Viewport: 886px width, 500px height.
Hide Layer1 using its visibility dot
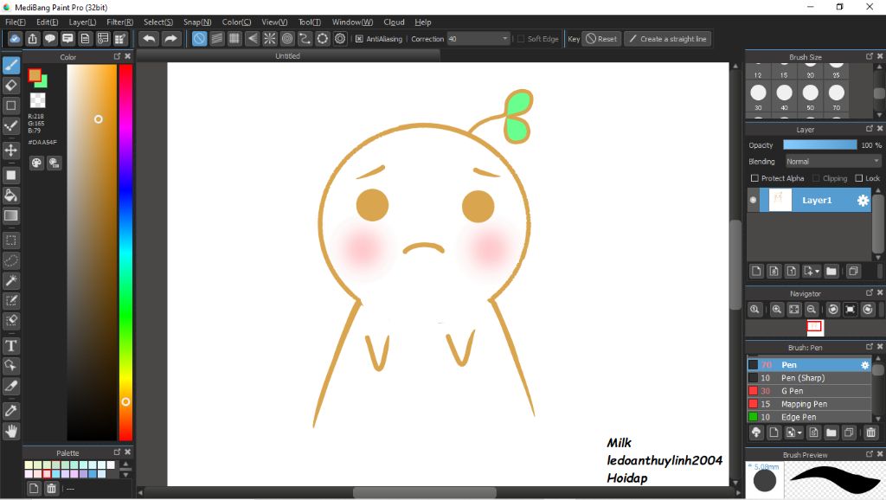tap(754, 200)
